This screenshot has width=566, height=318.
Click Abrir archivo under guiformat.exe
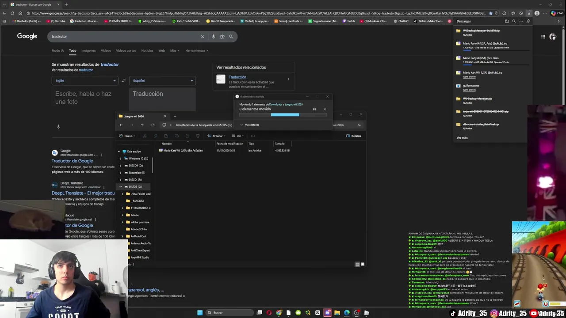pos(469,90)
